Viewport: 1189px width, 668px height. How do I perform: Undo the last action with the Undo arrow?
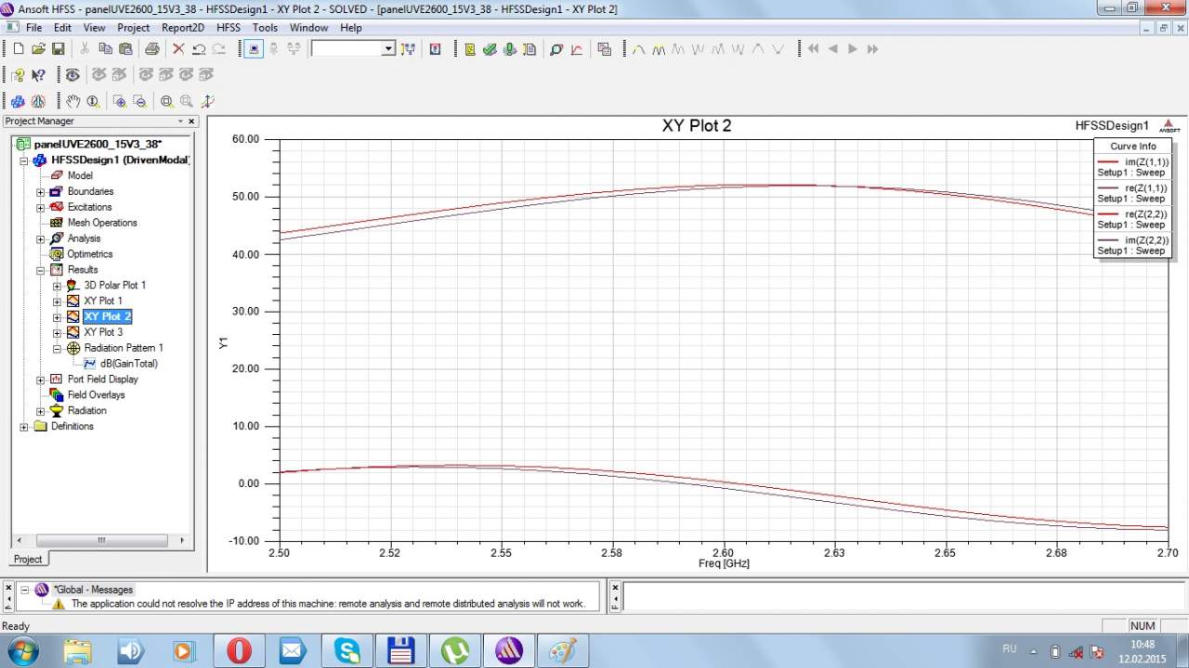pos(198,48)
